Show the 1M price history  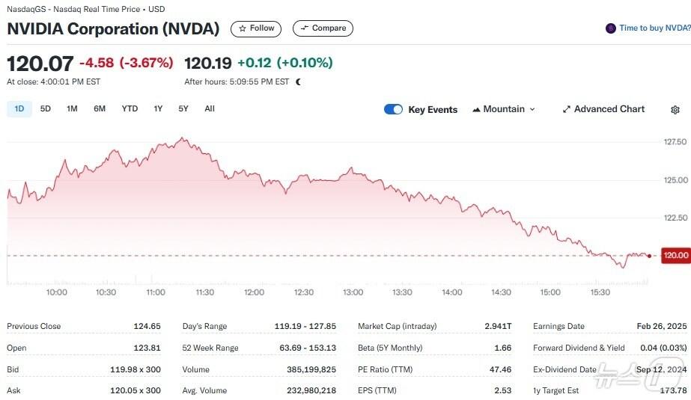72,108
